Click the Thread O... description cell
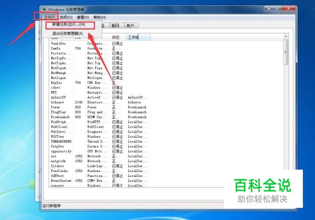Image resolution: width=315 pixels, height=220 pixels. [x=97, y=141]
